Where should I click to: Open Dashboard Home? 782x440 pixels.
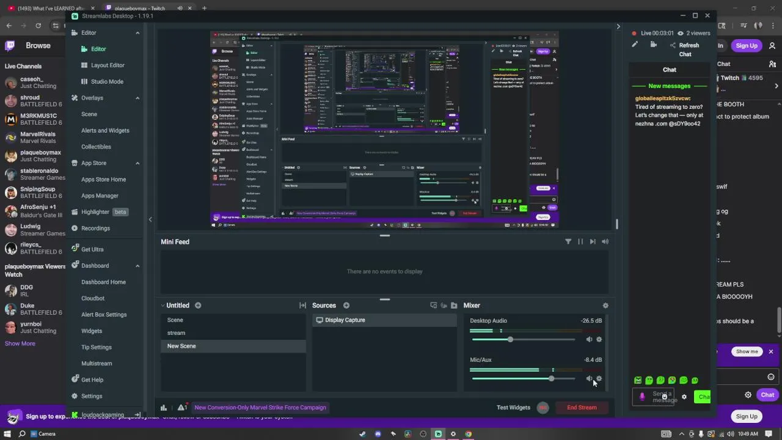103,282
